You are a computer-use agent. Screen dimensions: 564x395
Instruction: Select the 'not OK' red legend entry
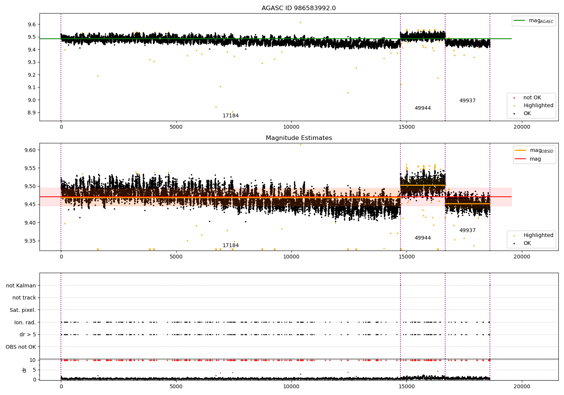[x=528, y=98]
